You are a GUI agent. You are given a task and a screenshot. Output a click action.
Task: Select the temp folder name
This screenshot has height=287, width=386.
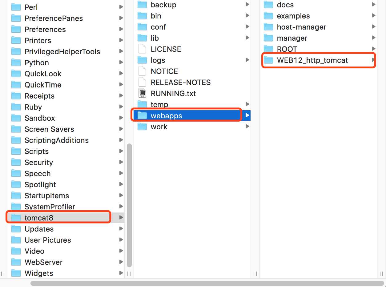(159, 105)
